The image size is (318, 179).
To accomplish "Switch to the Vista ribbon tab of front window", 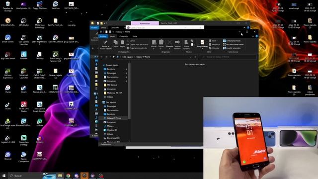I will pos(135,36).
